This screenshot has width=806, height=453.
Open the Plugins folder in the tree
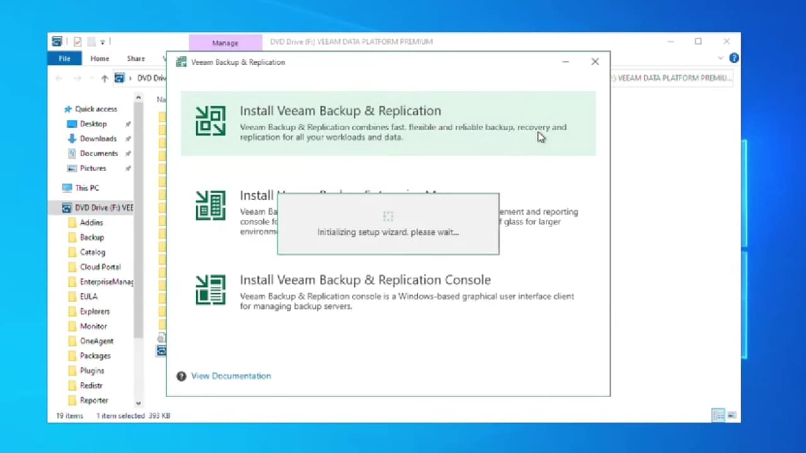click(92, 371)
